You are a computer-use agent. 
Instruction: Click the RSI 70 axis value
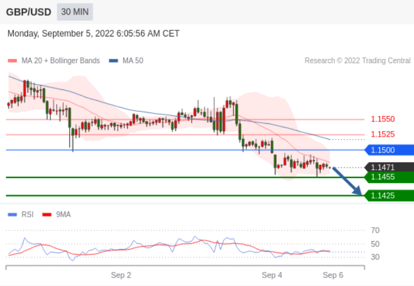pos(375,231)
